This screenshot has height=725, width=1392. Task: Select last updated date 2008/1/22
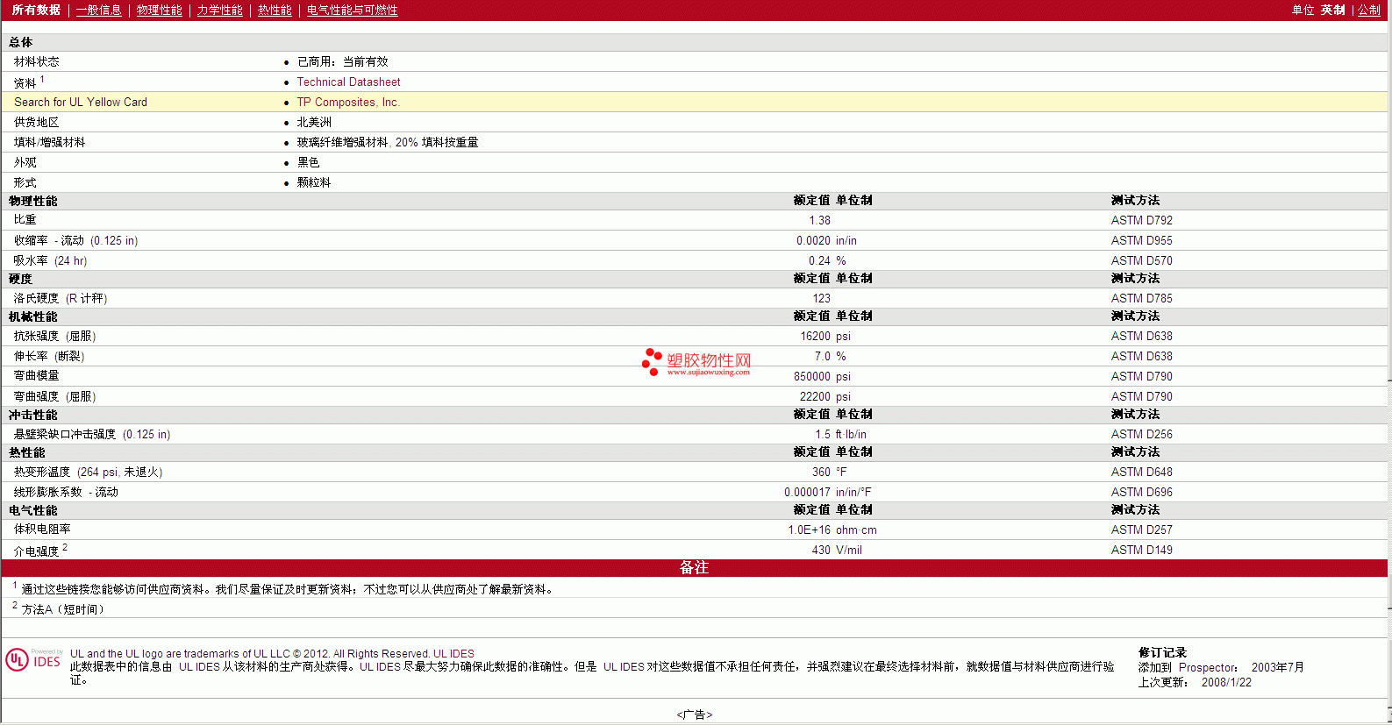coord(1226,682)
